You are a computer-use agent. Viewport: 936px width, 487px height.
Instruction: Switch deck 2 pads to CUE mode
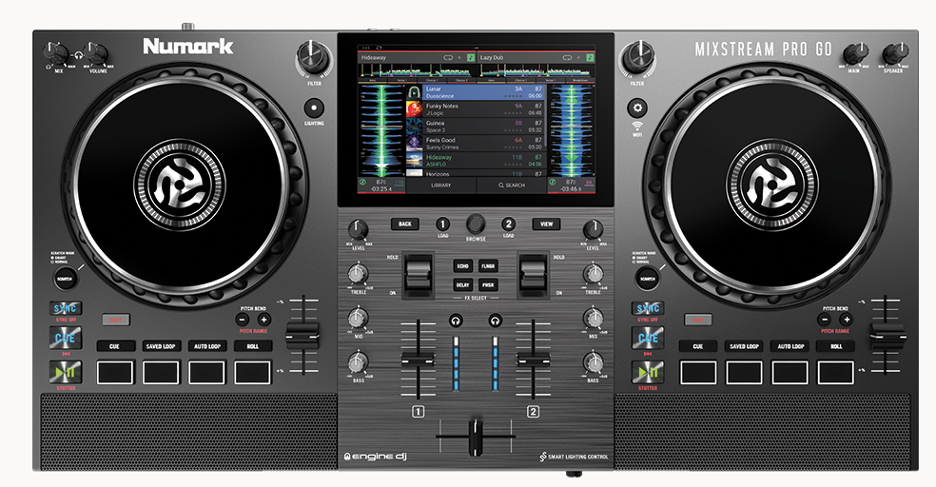coord(698,346)
